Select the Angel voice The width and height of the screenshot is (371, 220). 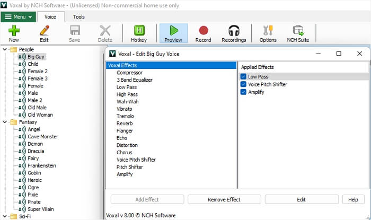coord(34,129)
